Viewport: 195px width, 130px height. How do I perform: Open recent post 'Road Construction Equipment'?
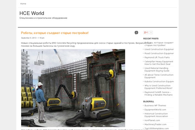coord(159,54)
